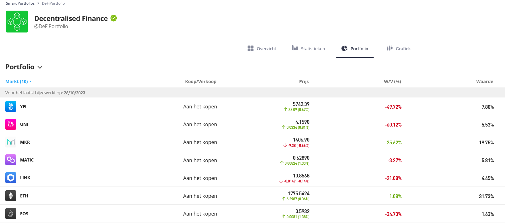Screen dimensions: 505x224
Task: Open the Overzicht tab
Action: coord(262,48)
